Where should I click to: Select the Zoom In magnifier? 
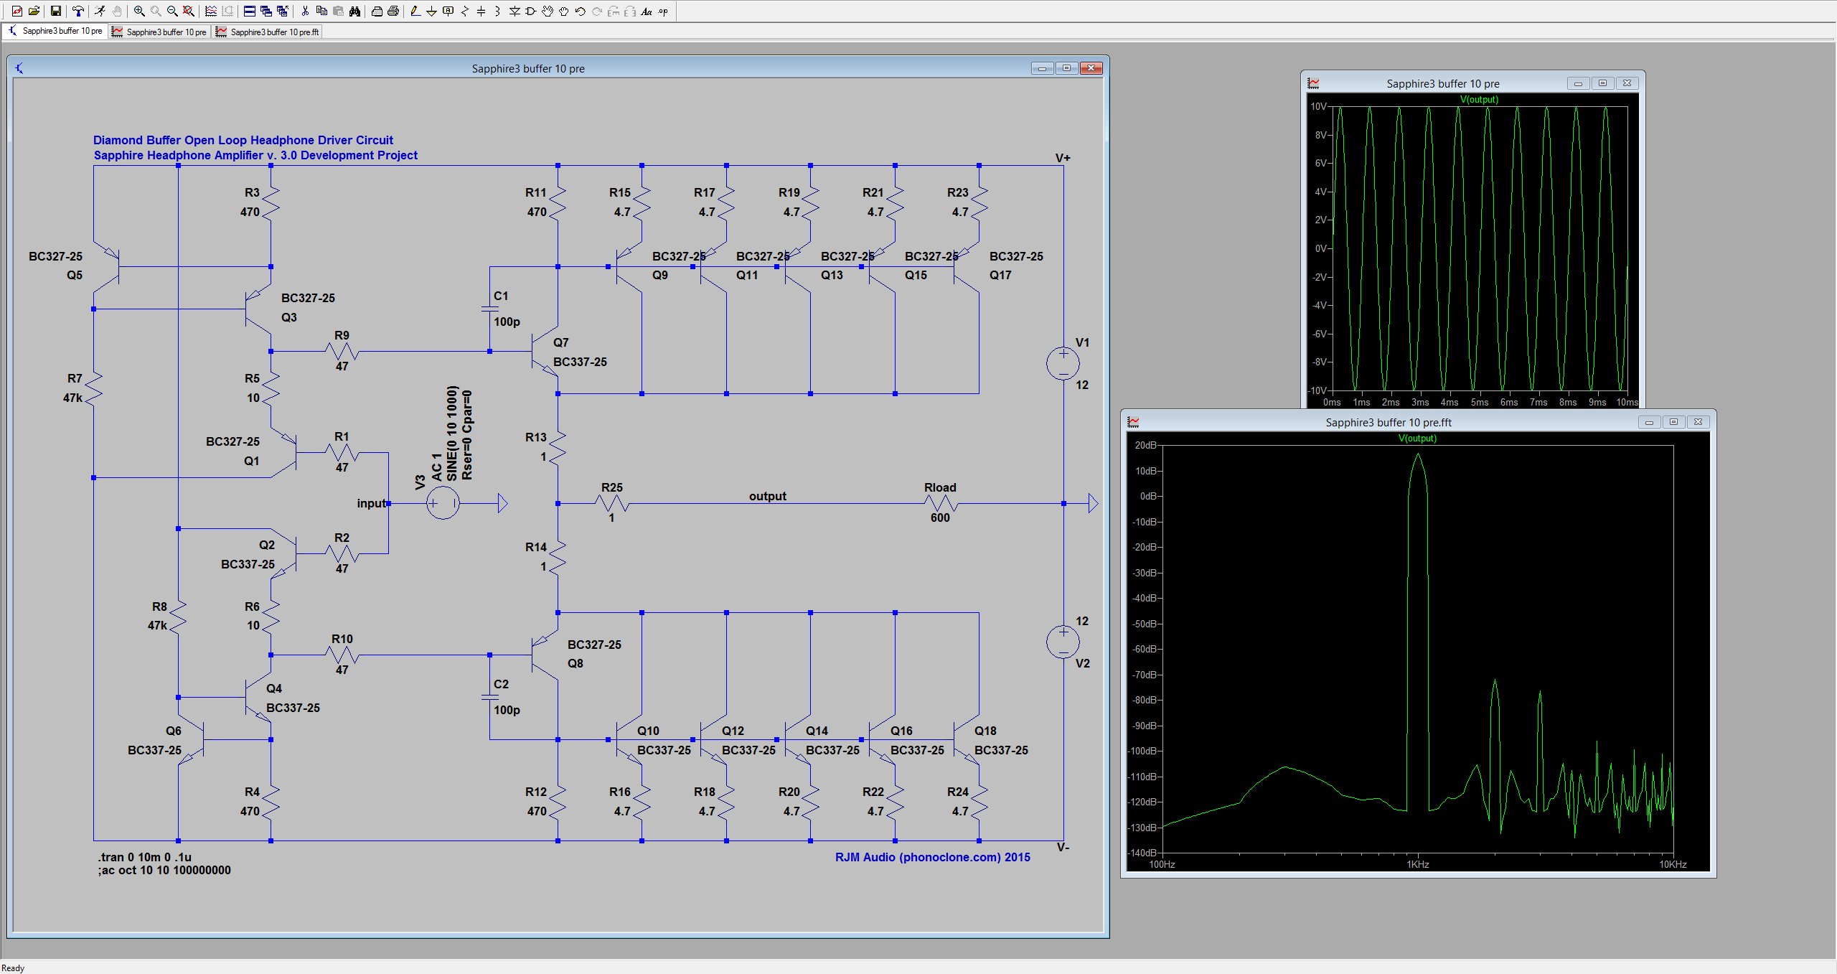(139, 11)
